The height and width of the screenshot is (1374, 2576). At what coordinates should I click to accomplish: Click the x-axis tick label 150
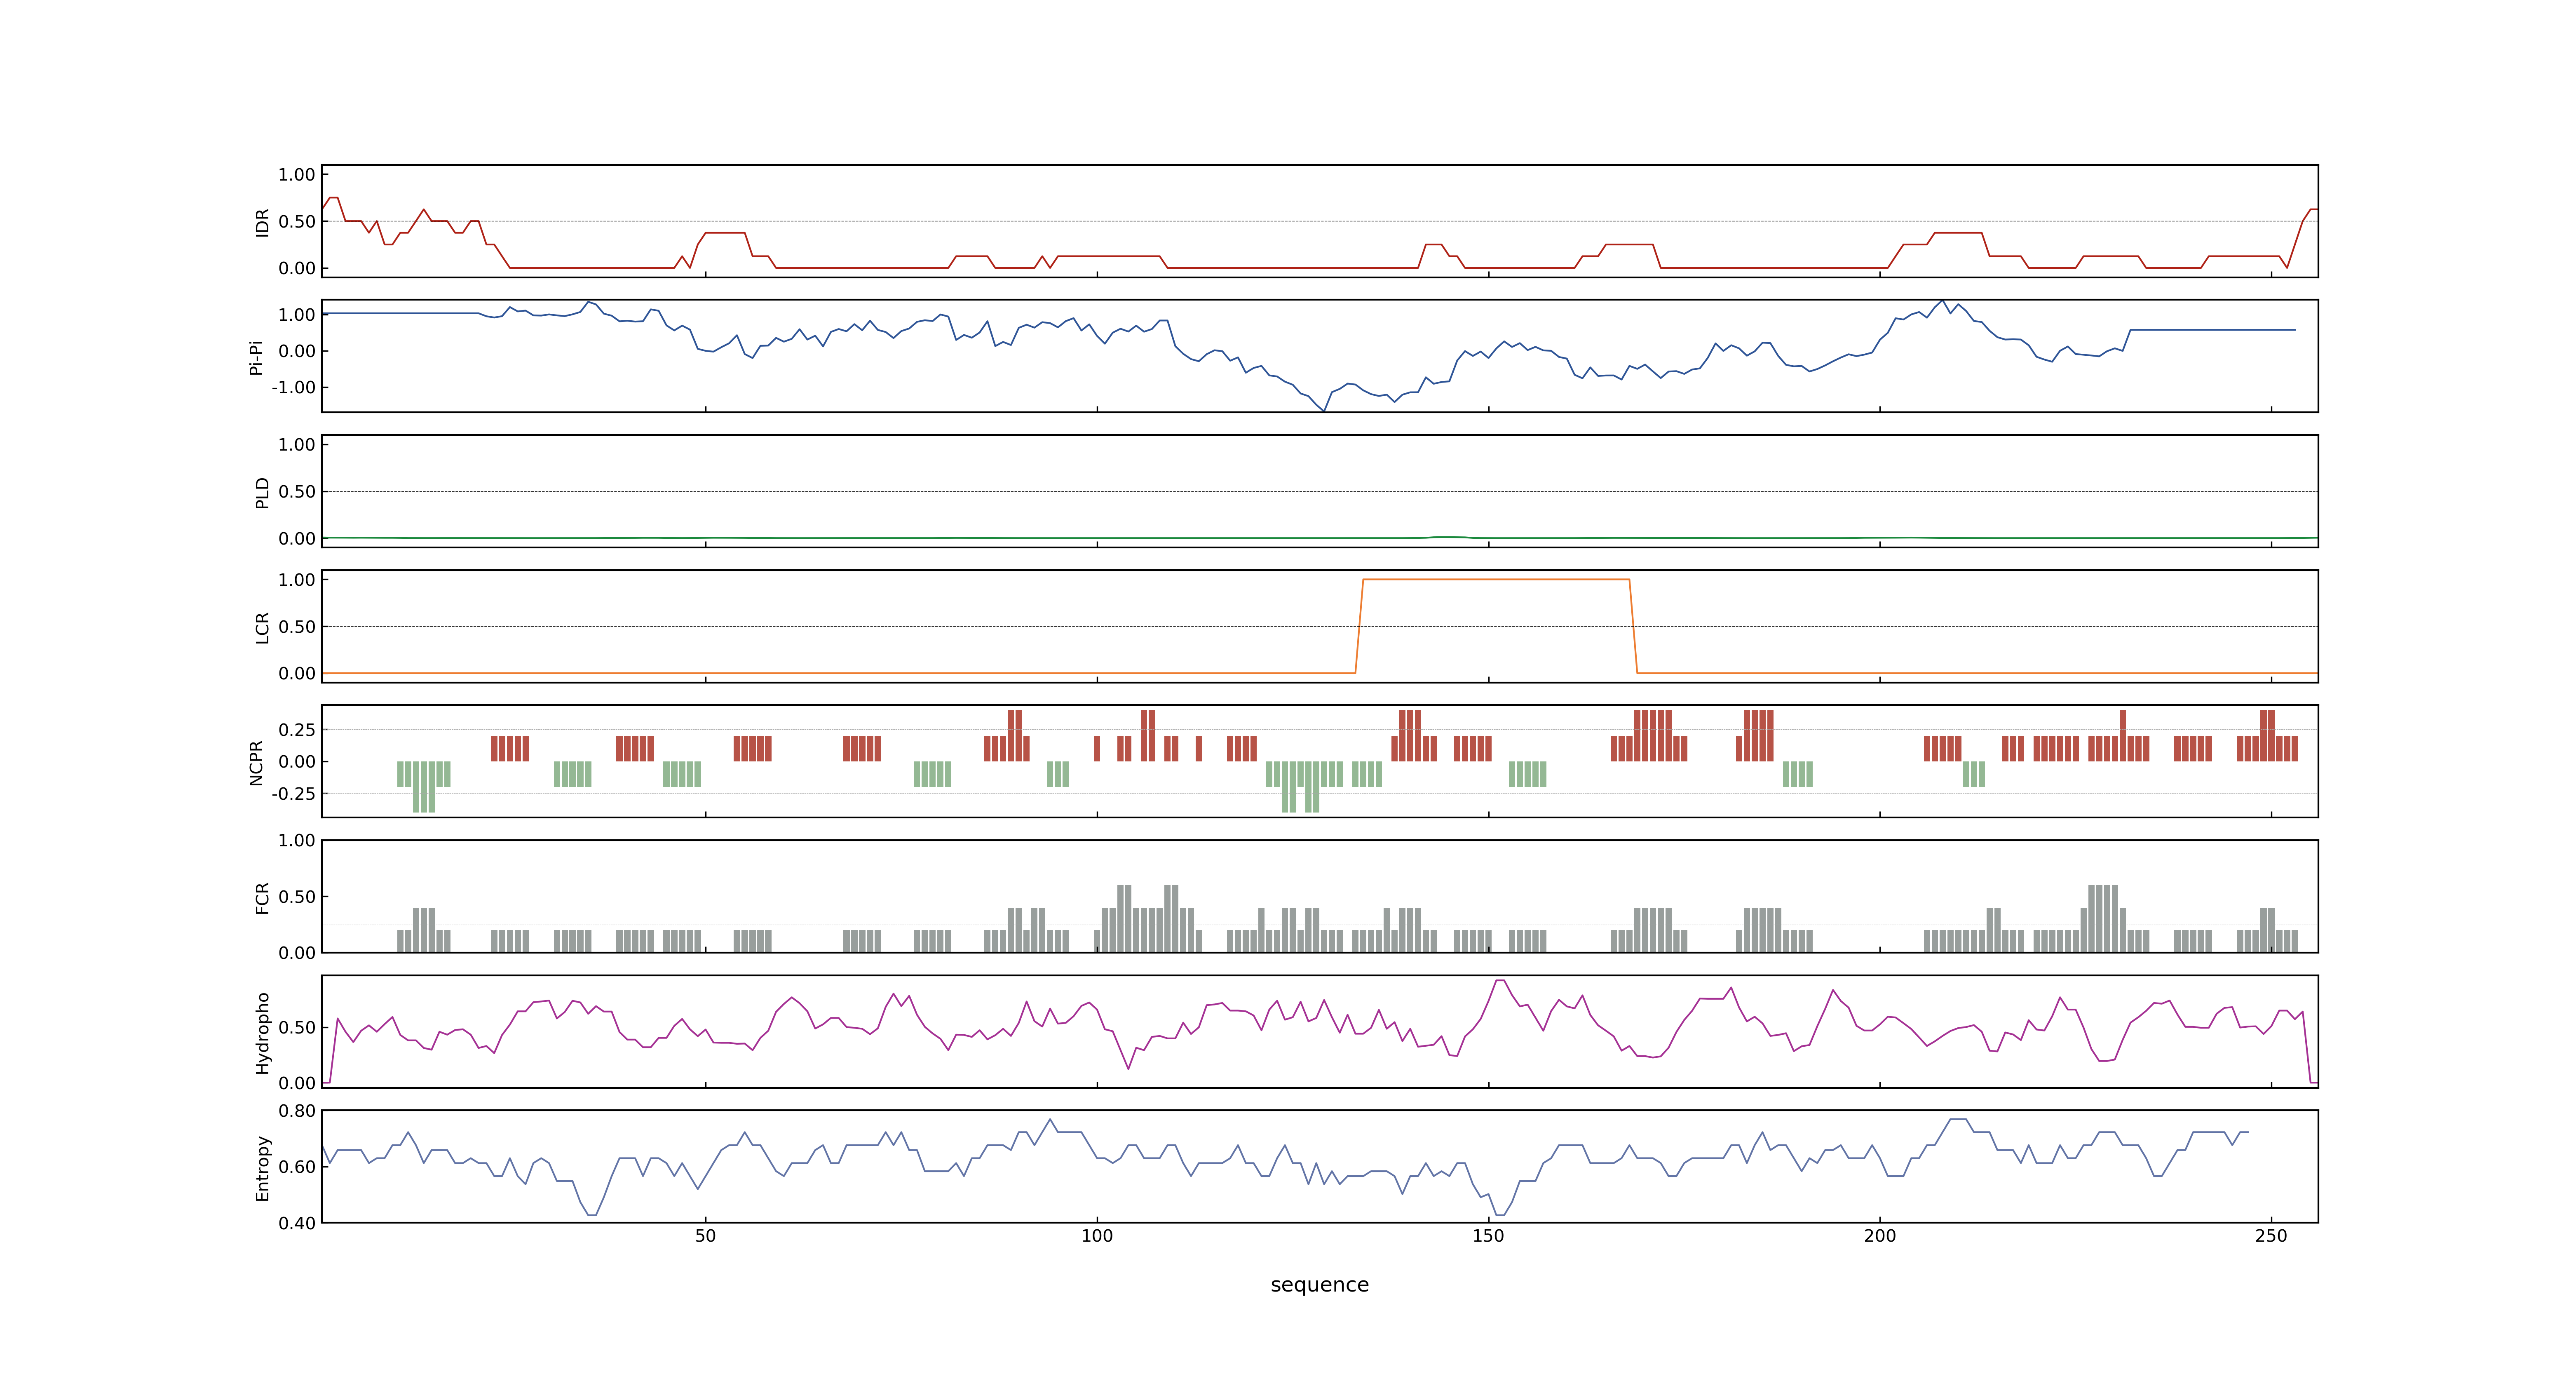coord(1488,1236)
